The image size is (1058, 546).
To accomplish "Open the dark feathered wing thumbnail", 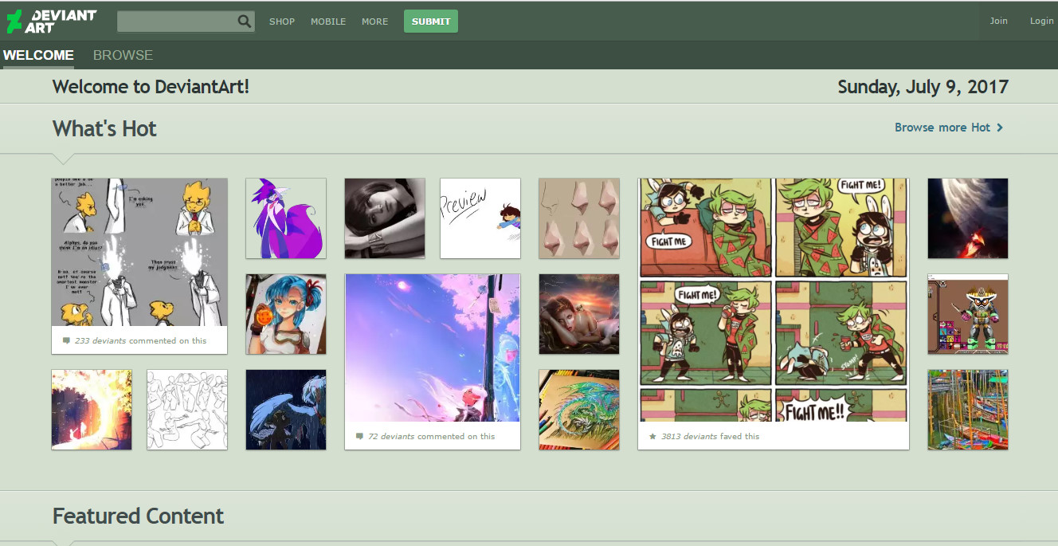I will coord(968,218).
